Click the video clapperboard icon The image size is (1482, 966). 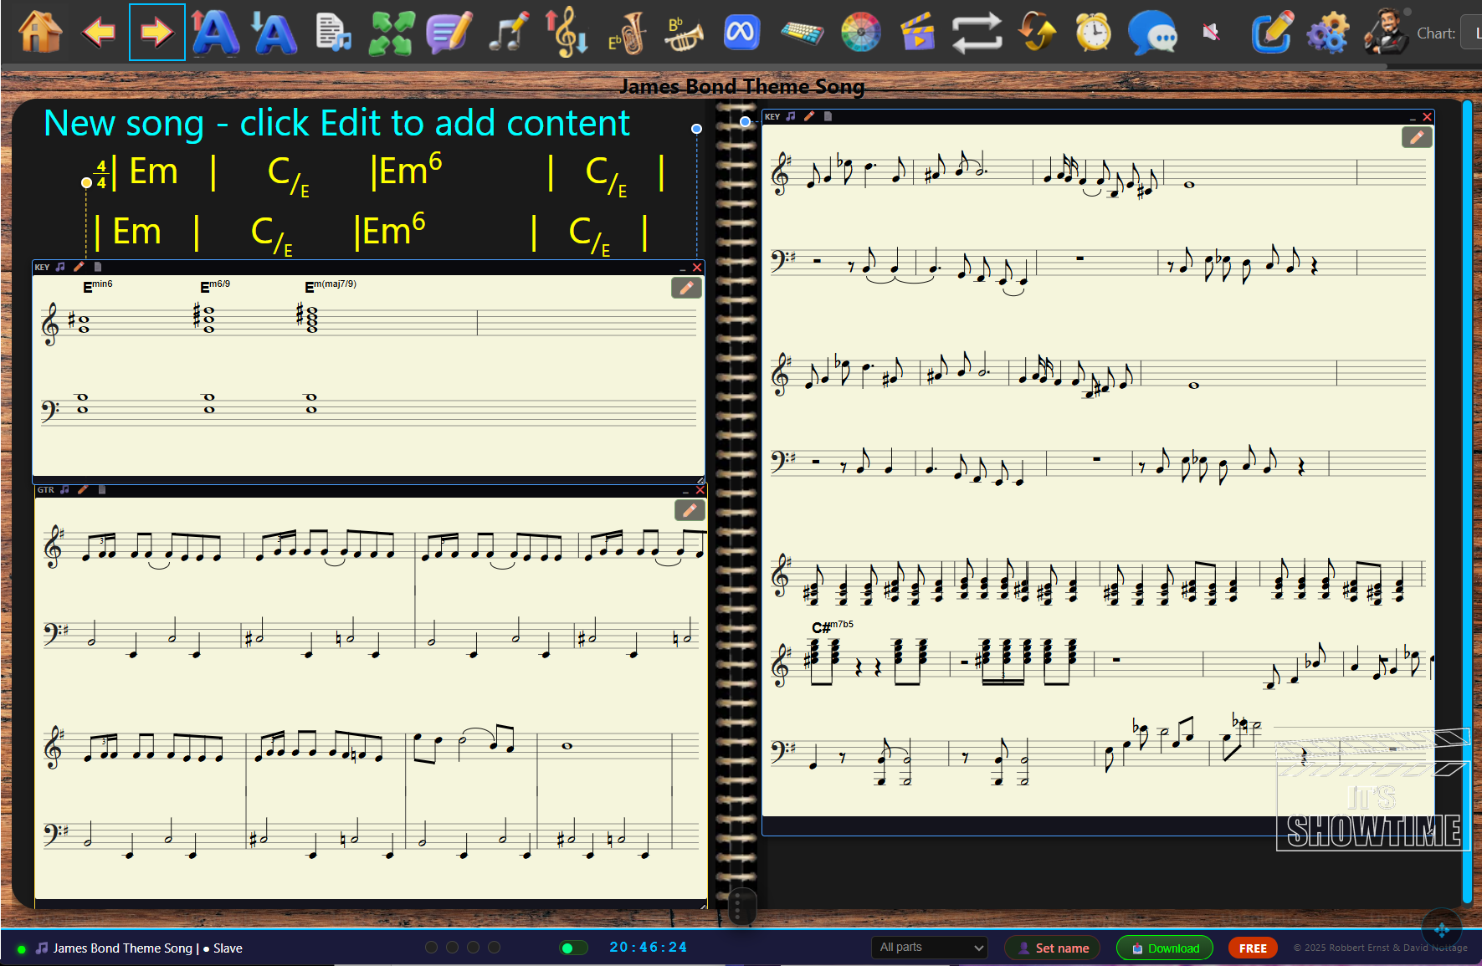(918, 33)
